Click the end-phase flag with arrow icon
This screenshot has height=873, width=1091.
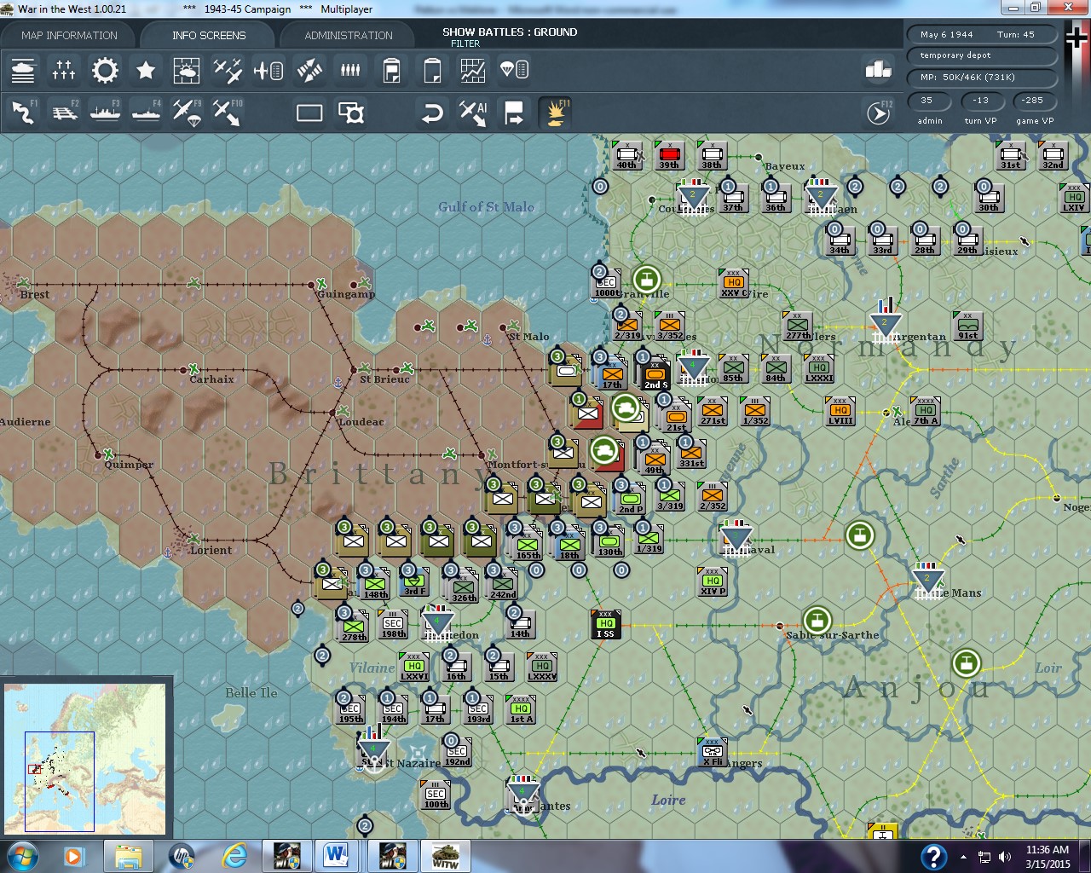tap(514, 113)
